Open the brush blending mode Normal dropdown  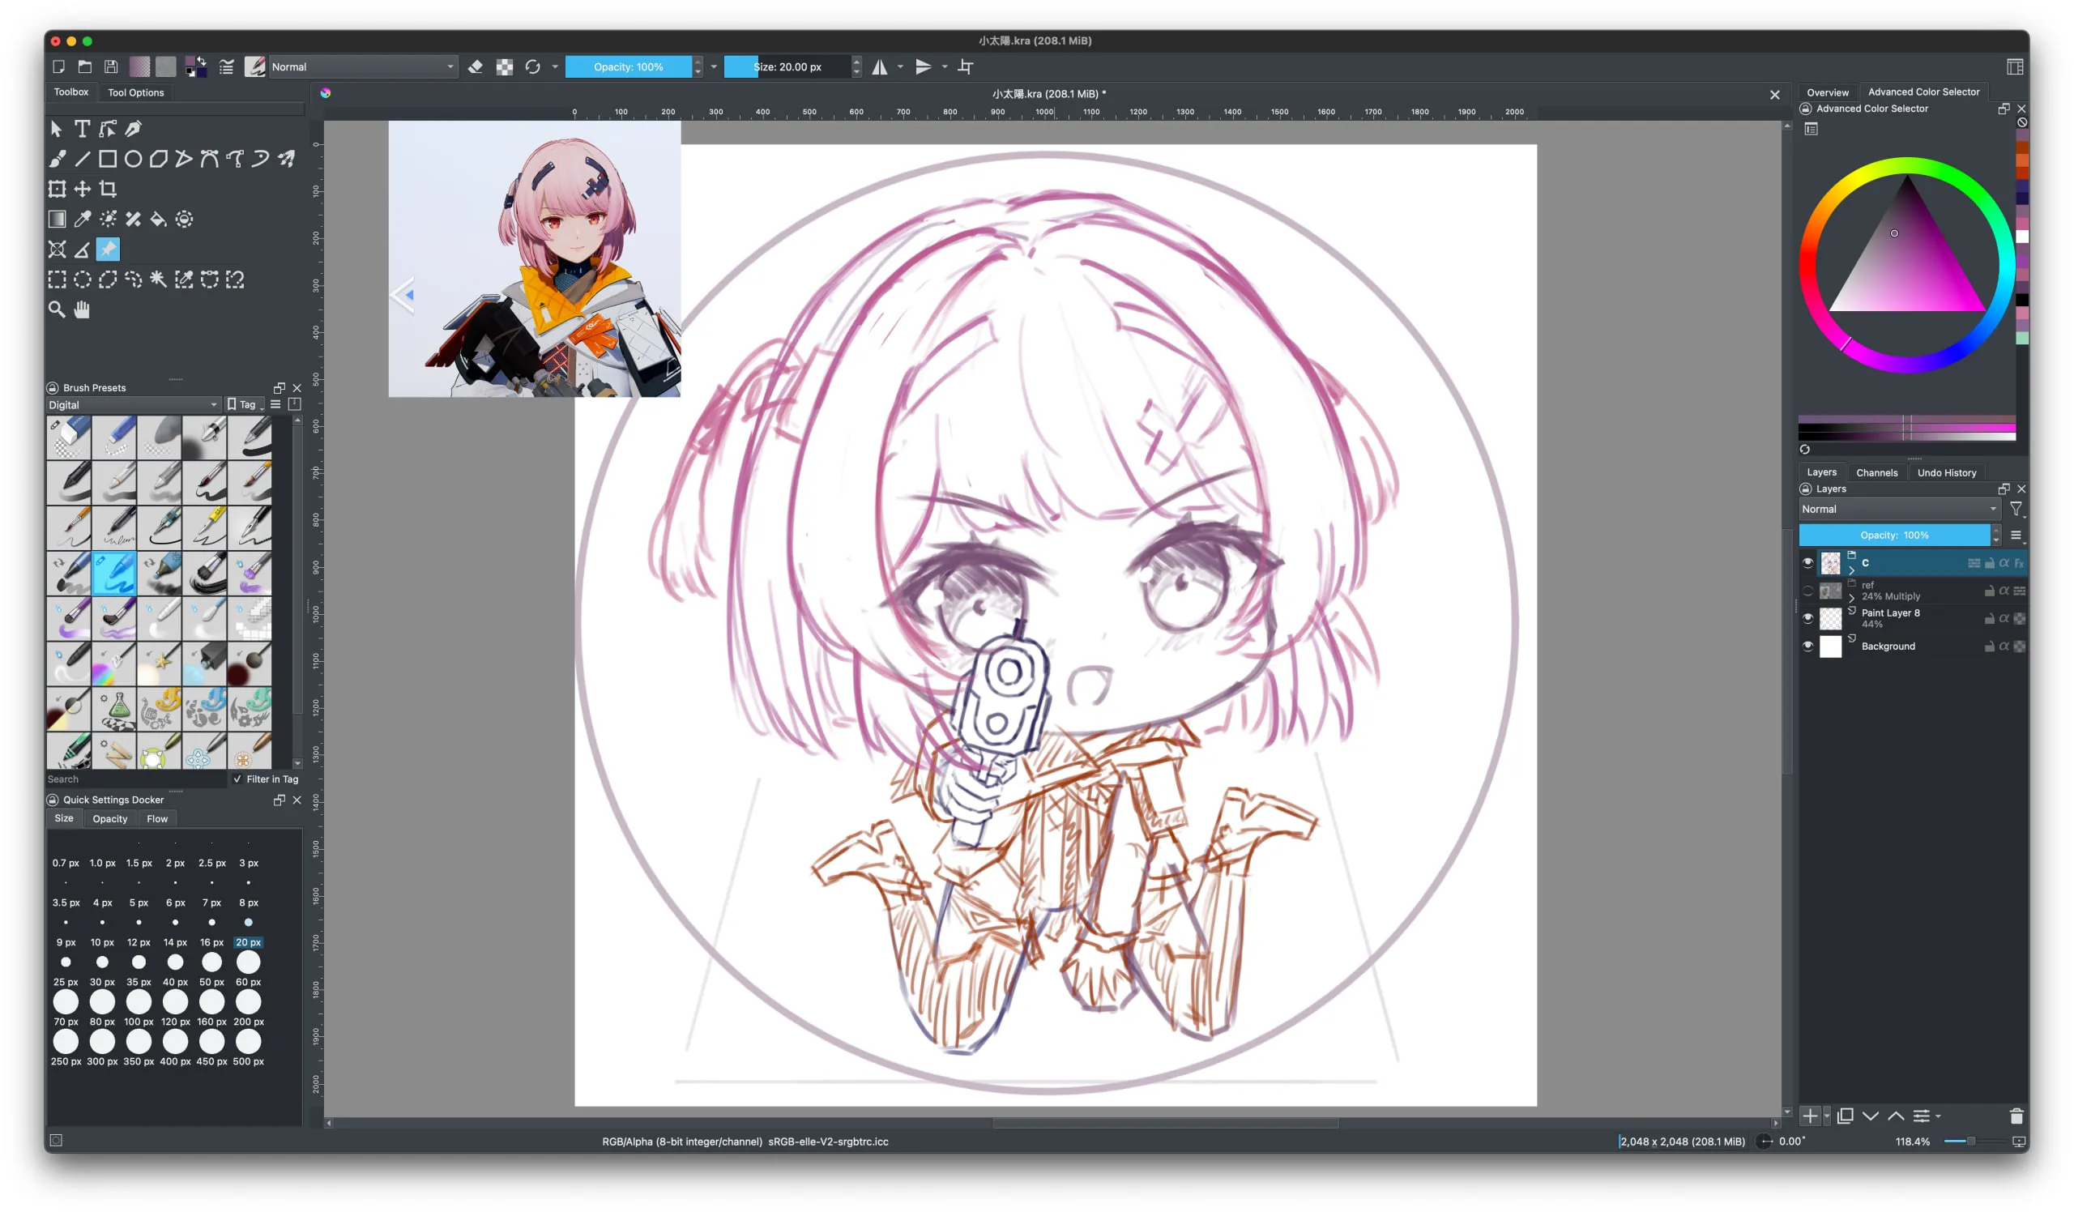click(362, 67)
